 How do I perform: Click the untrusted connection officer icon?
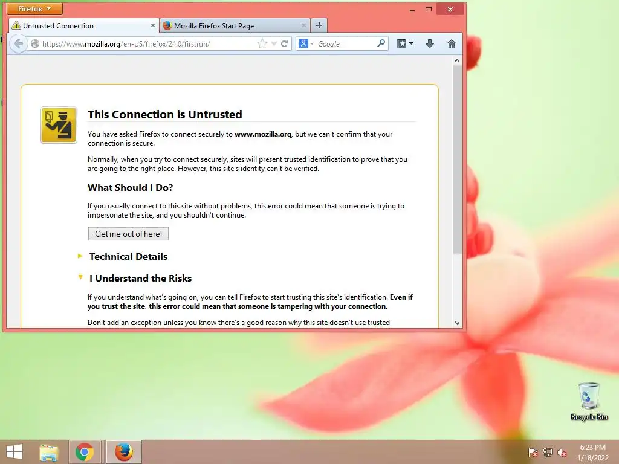pyautogui.click(x=59, y=125)
